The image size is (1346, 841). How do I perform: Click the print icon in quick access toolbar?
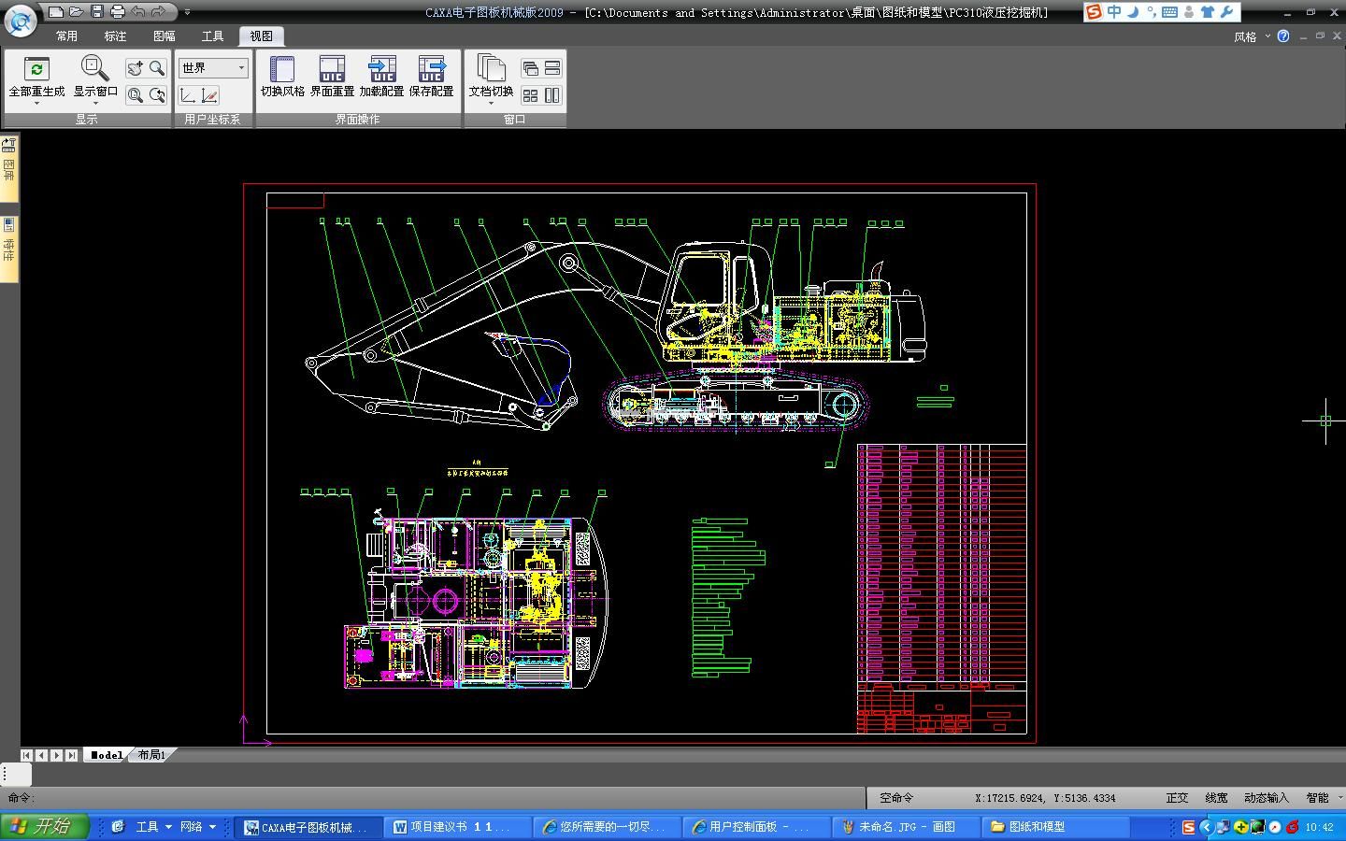coord(117,12)
